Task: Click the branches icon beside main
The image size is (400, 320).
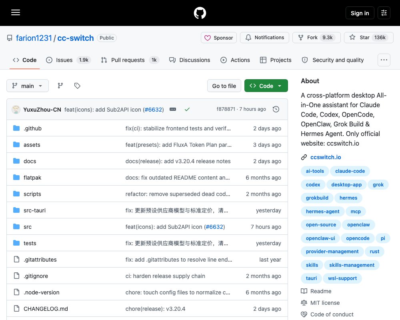Action: [x=60, y=86]
